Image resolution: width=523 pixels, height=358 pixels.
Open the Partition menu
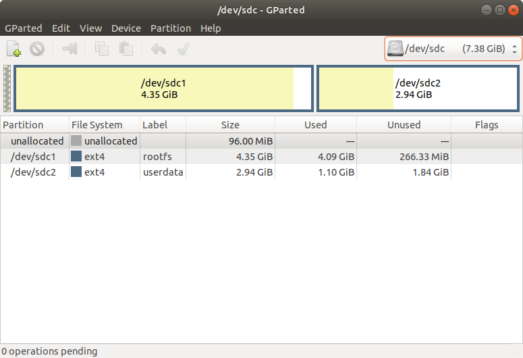pyautogui.click(x=170, y=28)
